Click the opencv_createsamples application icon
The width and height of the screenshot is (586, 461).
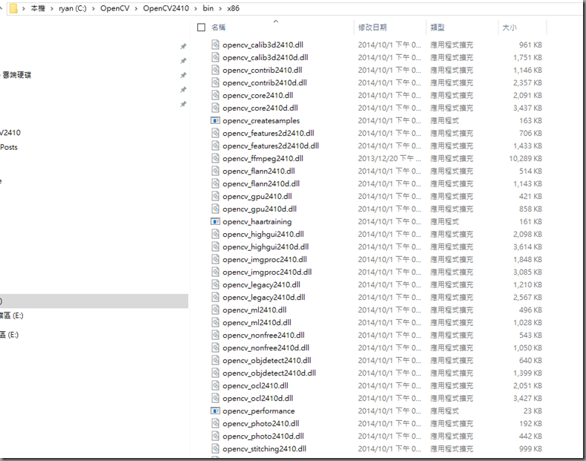pos(215,120)
